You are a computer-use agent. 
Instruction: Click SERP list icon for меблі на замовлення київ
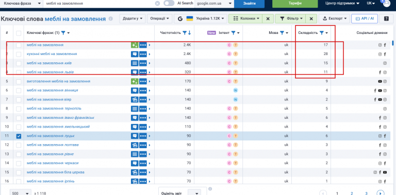(135, 63)
